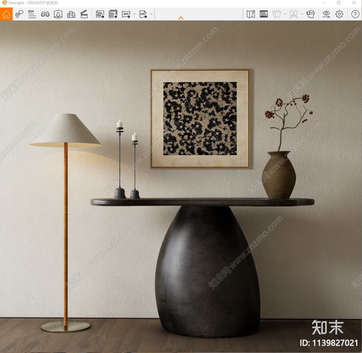The image size is (362, 353).
Task: Open help question mark icon
Action: tap(355, 14)
